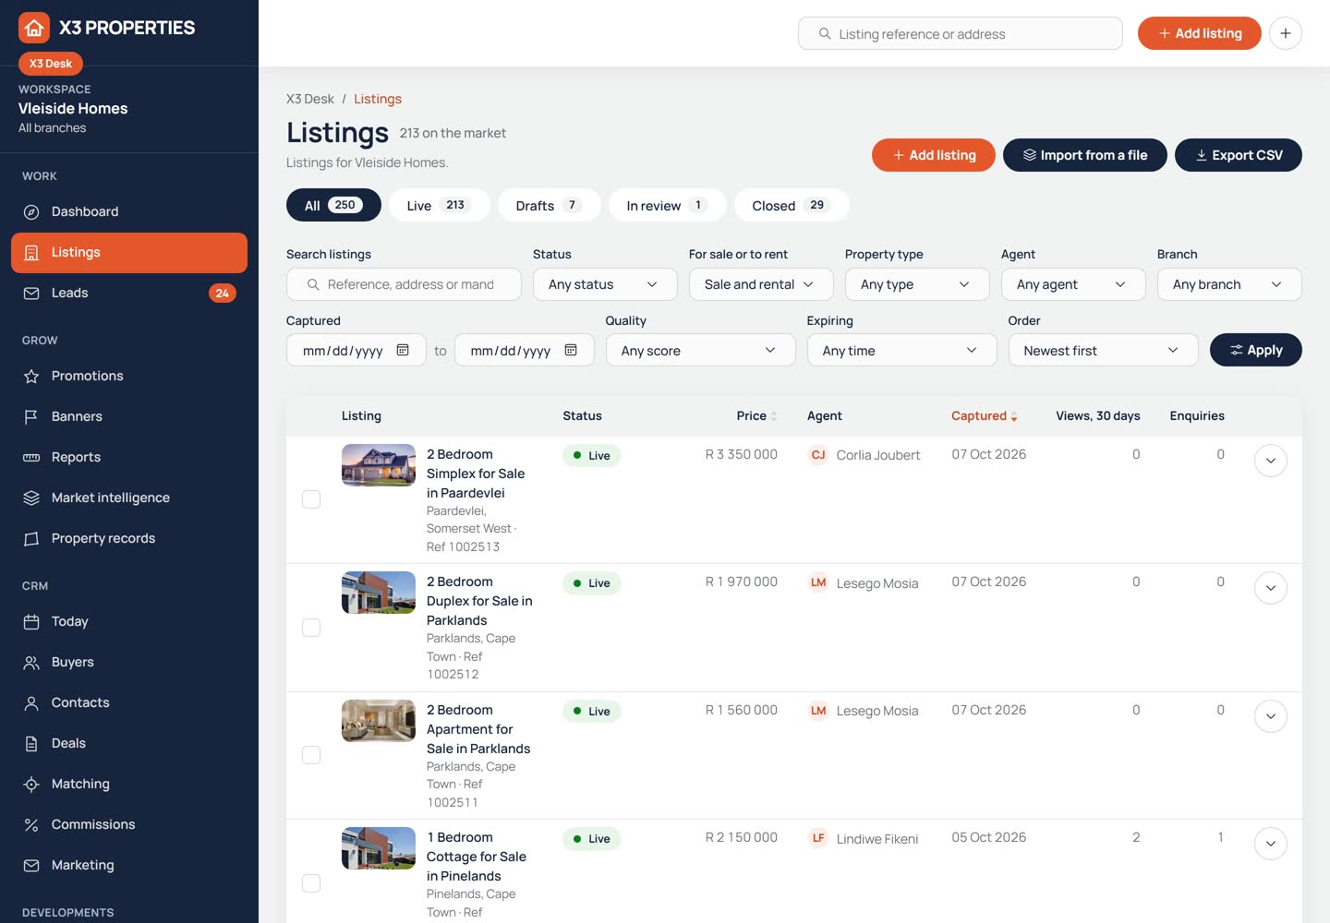Apply the listing filters
The image size is (1330, 923).
[1256, 350]
